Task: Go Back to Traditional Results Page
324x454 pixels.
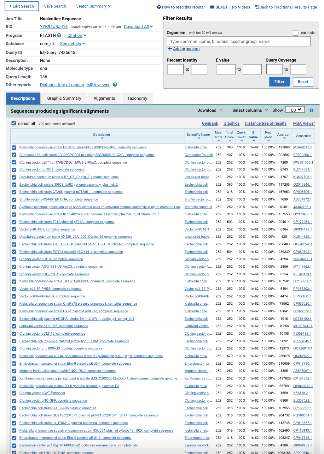Action: (x=286, y=7)
